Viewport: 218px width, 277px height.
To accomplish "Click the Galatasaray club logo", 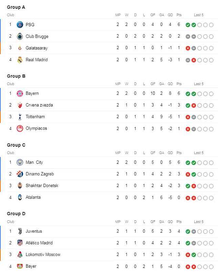I will coord(20,48).
